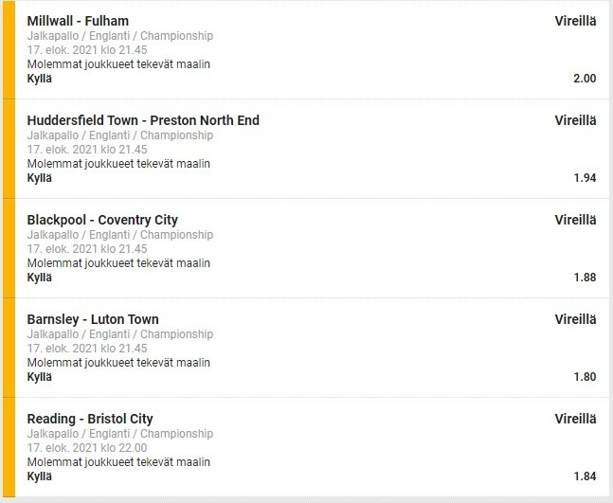
Task: Click the league breadcrumb under Millwall - Fulham
Action: (120, 36)
